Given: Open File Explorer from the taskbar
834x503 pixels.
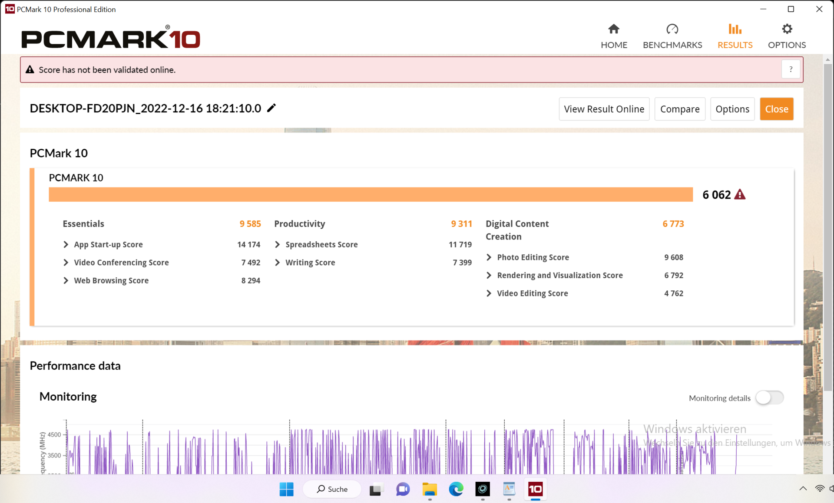Looking at the screenshot, I should [x=429, y=489].
